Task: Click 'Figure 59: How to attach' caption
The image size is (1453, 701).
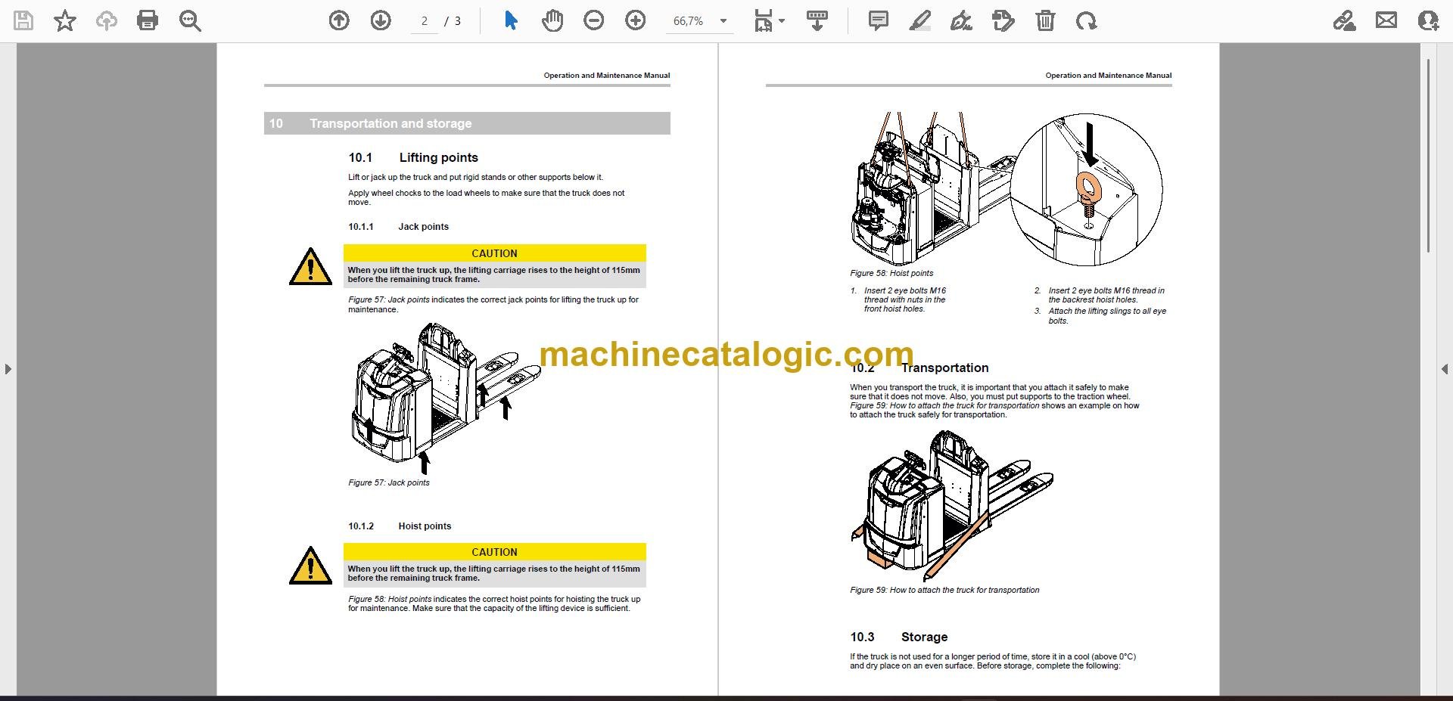Action: click(x=944, y=590)
